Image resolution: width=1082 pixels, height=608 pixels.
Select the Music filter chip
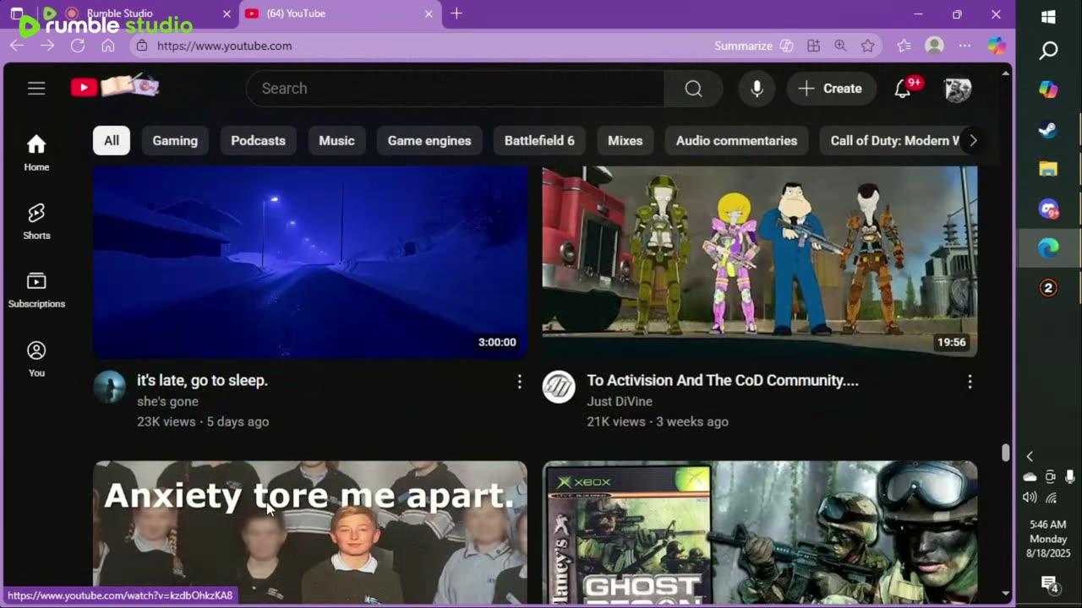tap(336, 141)
